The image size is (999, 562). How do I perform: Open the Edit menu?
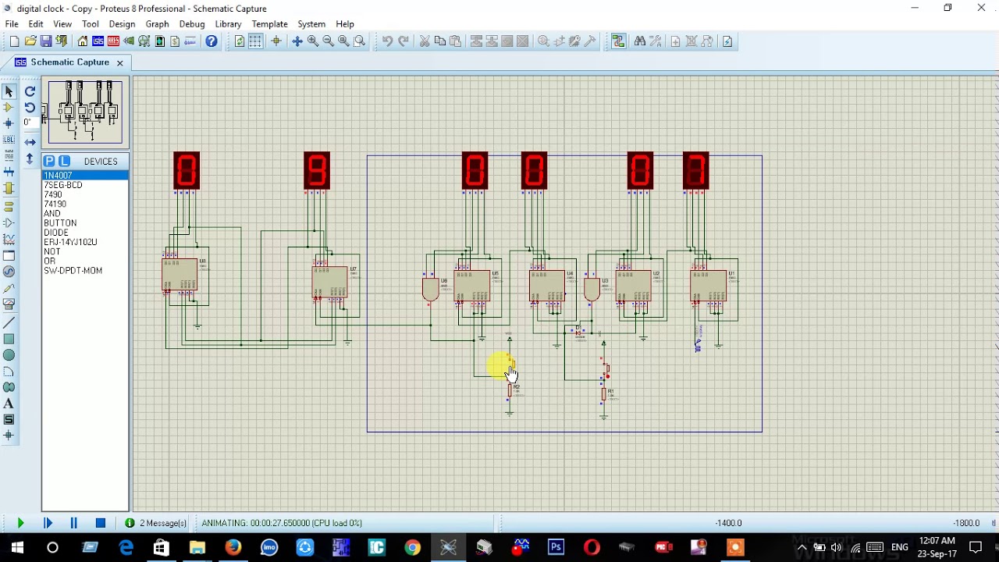tap(36, 24)
